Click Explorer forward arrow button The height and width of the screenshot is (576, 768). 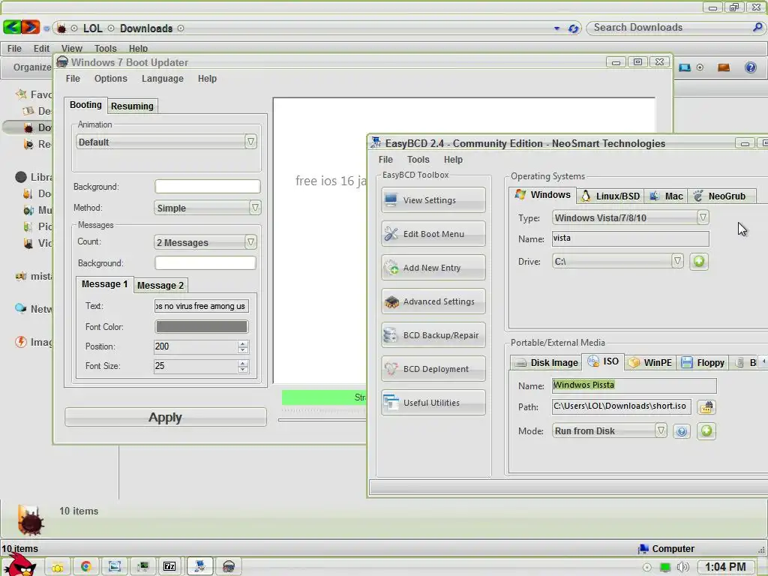coord(30,27)
